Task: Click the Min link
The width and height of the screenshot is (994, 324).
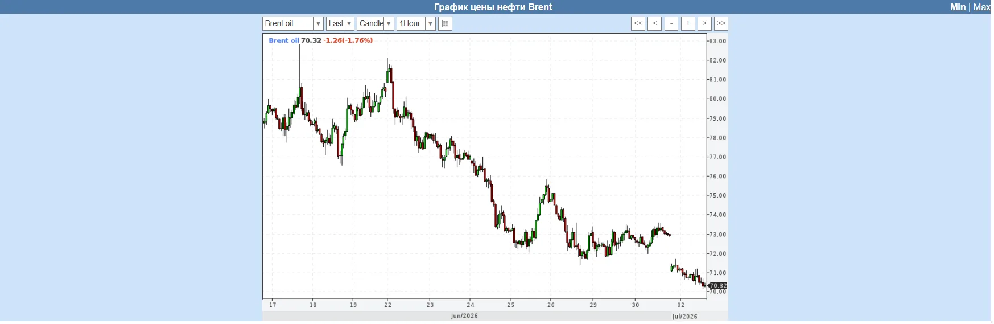Action: [958, 7]
